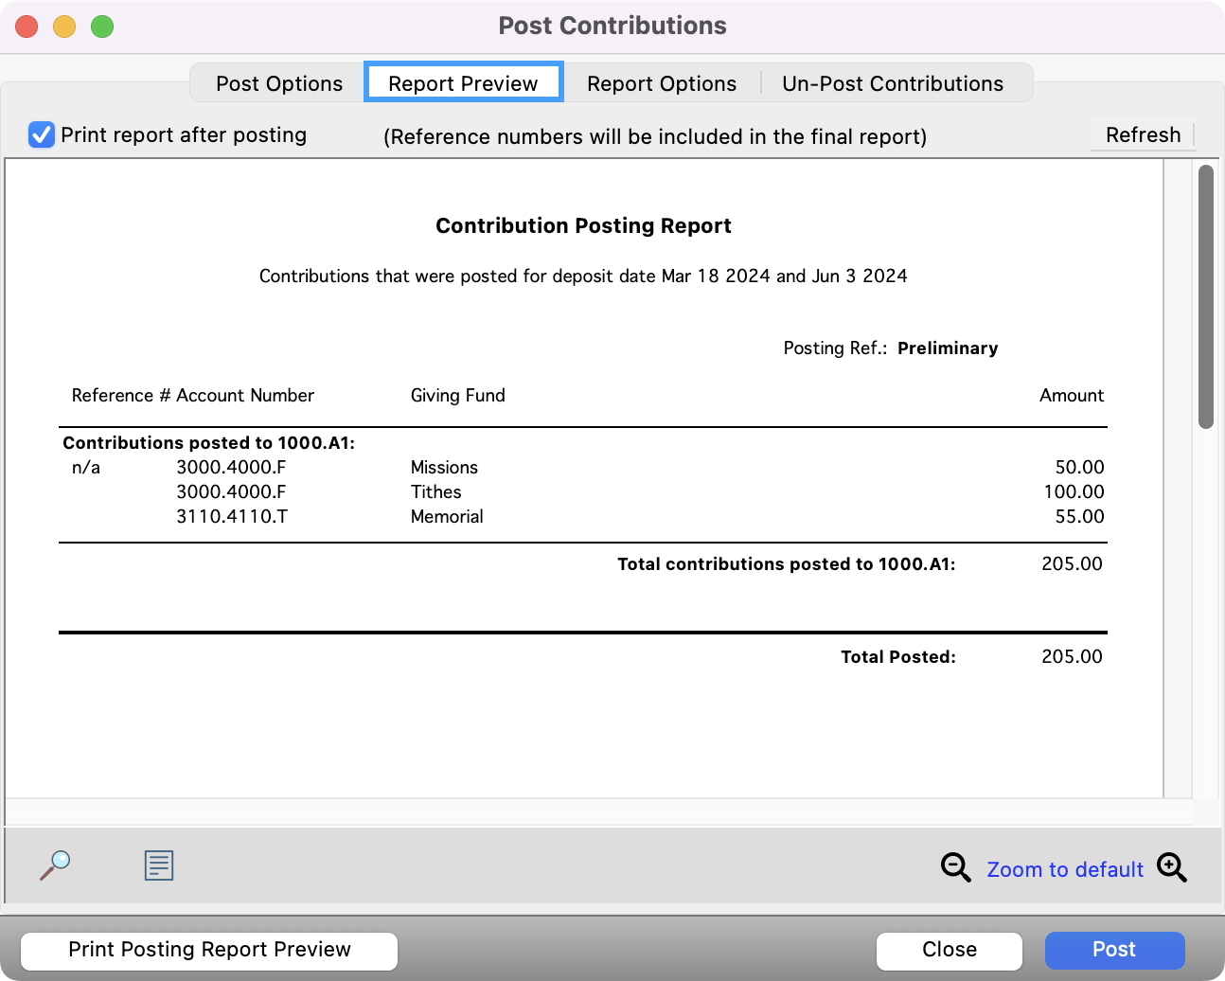This screenshot has width=1225, height=981.
Task: Zoom in using the plus magnifier icon
Action: point(1172,867)
